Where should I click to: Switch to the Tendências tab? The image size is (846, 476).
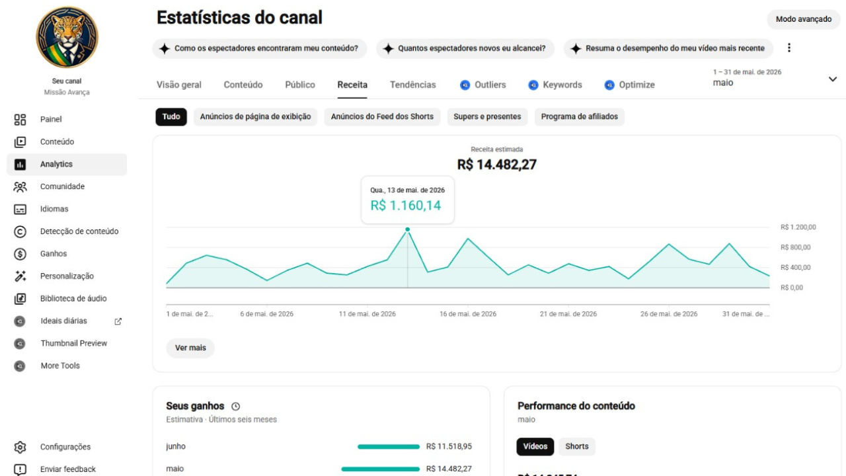(x=413, y=85)
